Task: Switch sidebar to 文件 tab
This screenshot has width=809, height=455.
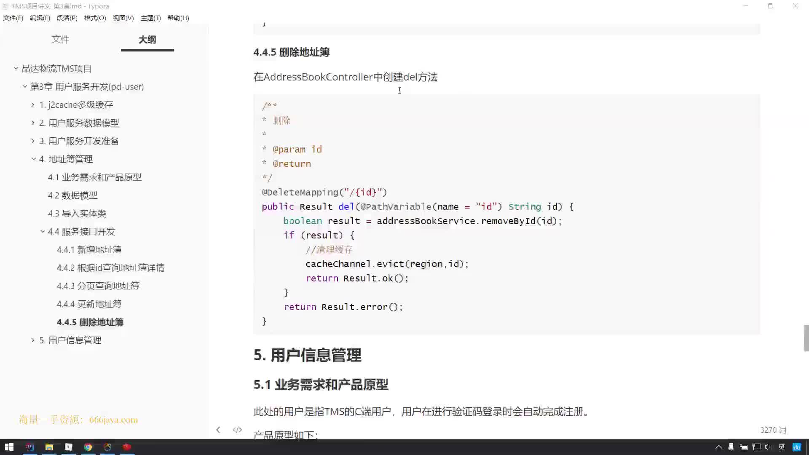Action: (60, 39)
